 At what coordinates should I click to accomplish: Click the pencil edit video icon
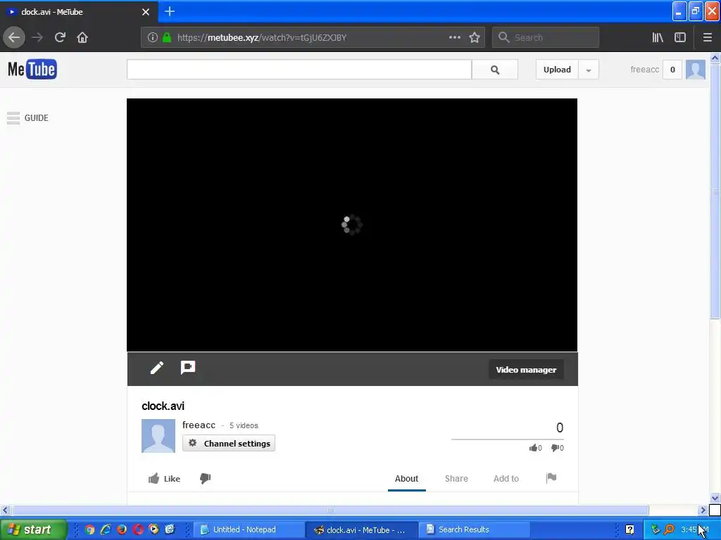pyautogui.click(x=157, y=368)
